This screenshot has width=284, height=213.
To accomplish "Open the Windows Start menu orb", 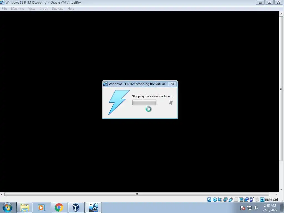I will click(7, 207).
